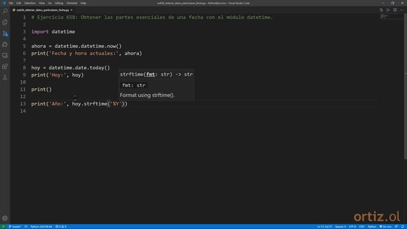Click line number 1 in gutter
The height and width of the screenshot is (229, 407).
point(24,17)
